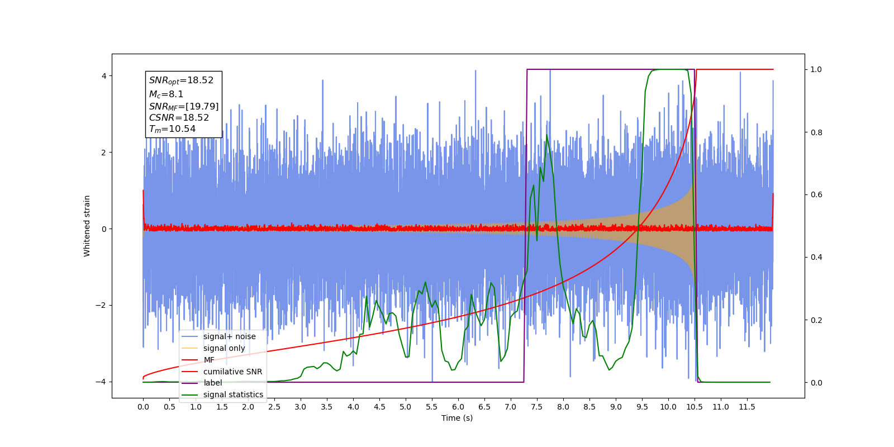Click the 4.0 x-axis tick label
The width and height of the screenshot is (894, 447).
tap(353, 407)
